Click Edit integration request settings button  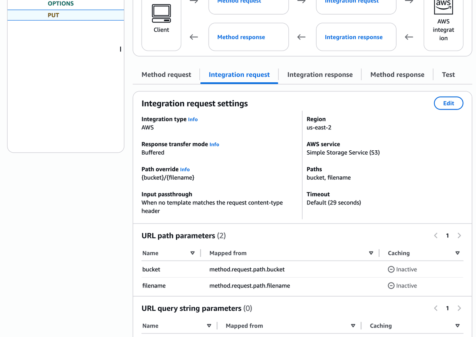point(449,103)
